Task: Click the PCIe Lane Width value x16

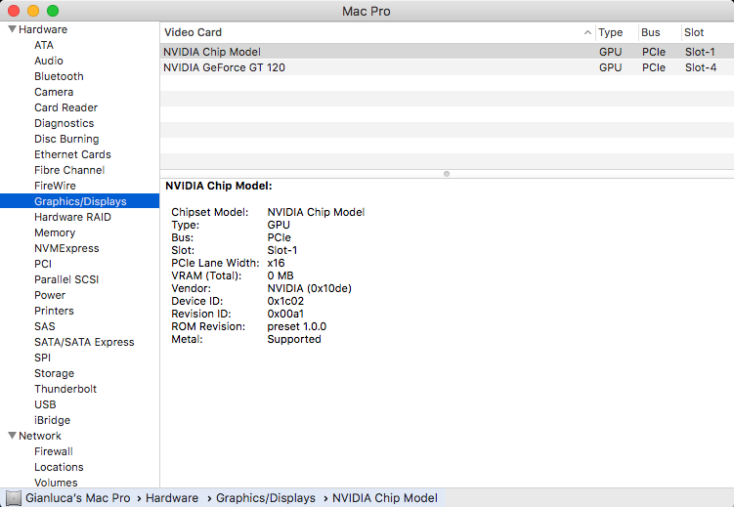Action: coord(277,263)
